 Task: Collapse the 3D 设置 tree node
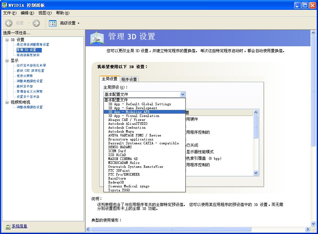coord(7,40)
